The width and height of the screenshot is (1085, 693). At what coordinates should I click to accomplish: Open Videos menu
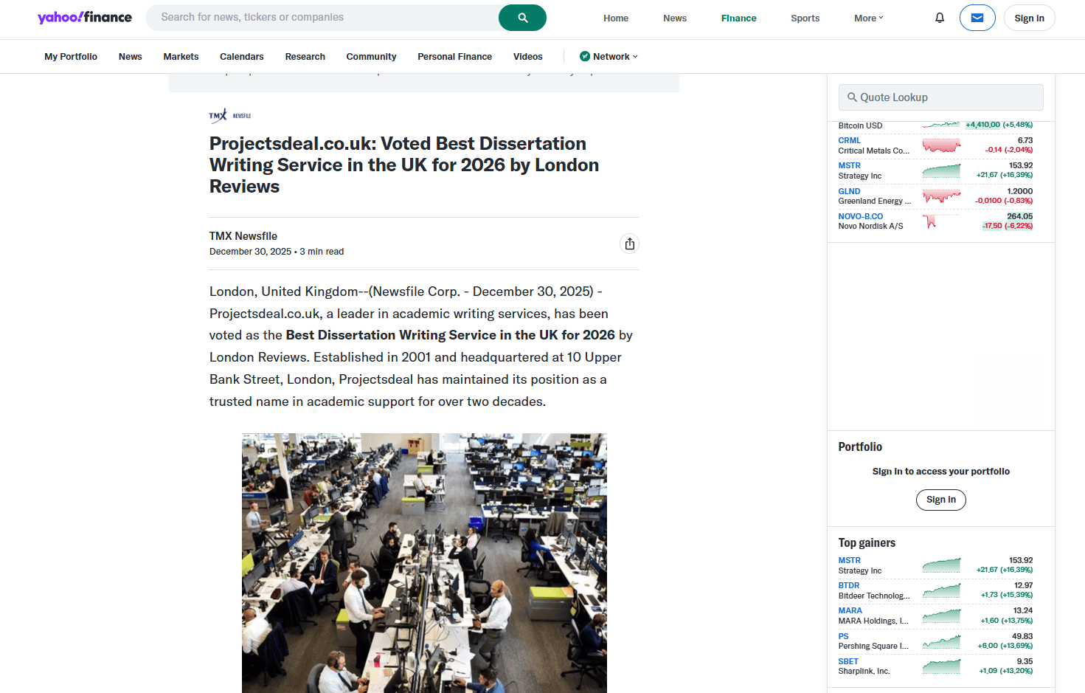pyautogui.click(x=528, y=56)
